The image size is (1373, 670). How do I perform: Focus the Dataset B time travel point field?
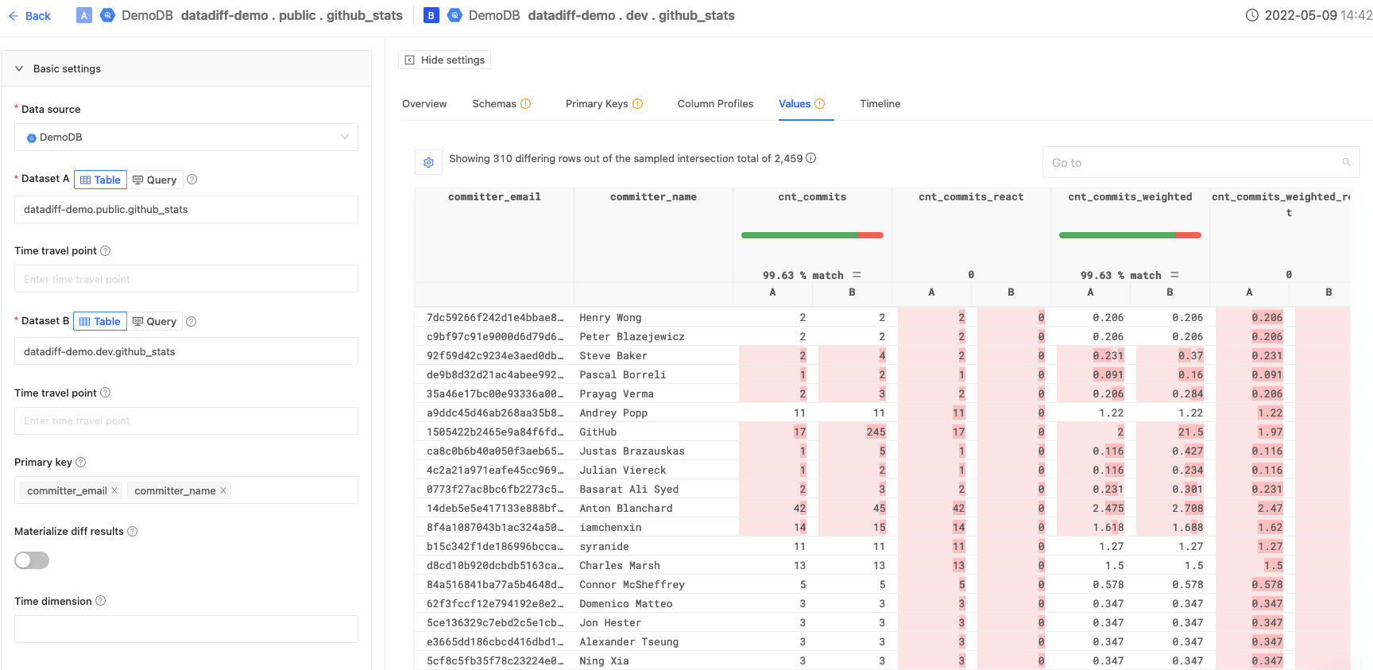pos(186,420)
